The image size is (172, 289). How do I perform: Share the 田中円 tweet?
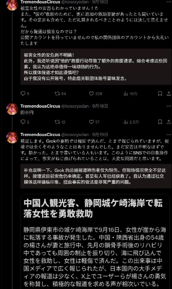pos(169,122)
